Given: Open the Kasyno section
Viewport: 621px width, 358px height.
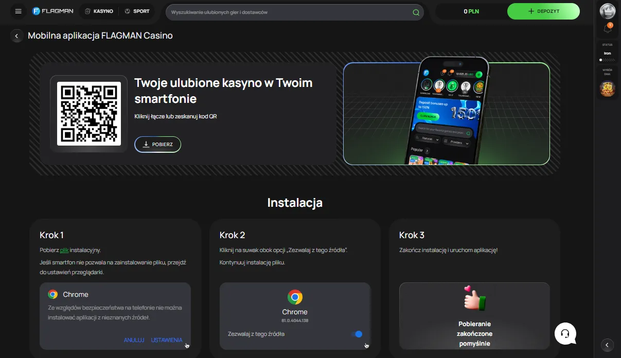Looking at the screenshot, I should 99,11.
